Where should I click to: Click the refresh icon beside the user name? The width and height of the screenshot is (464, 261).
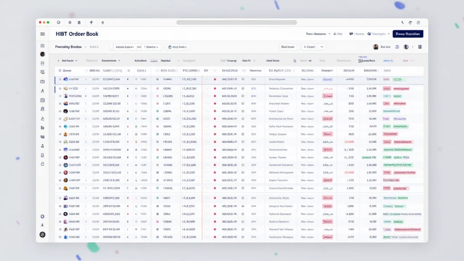click(x=397, y=47)
